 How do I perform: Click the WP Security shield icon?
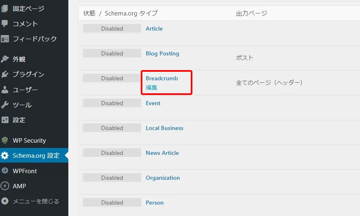(x=4, y=140)
